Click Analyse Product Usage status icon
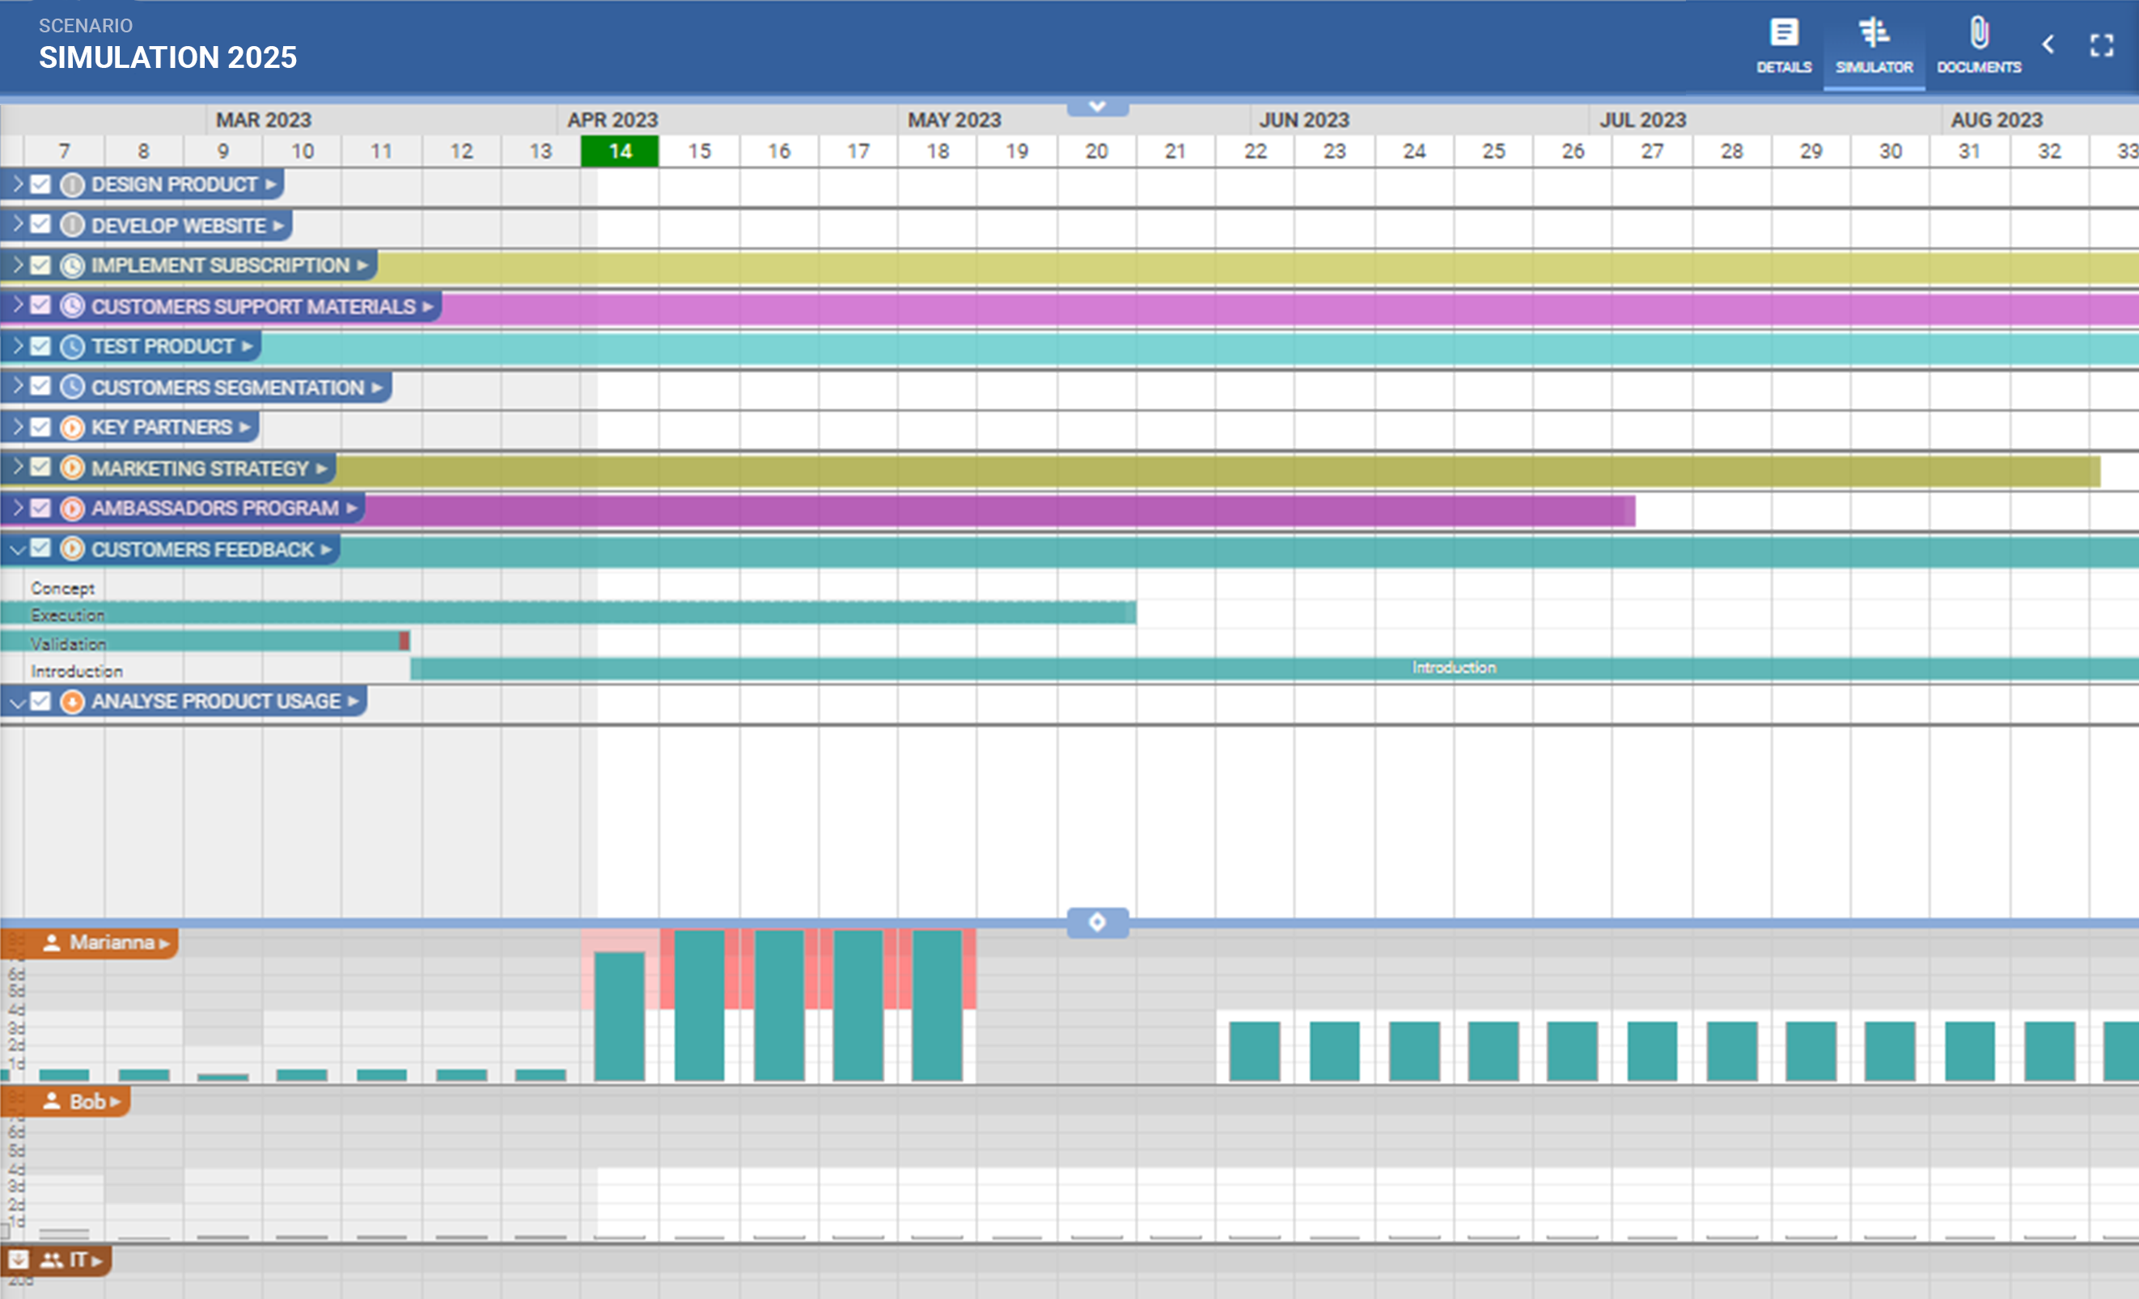The height and width of the screenshot is (1299, 2139). (x=73, y=701)
